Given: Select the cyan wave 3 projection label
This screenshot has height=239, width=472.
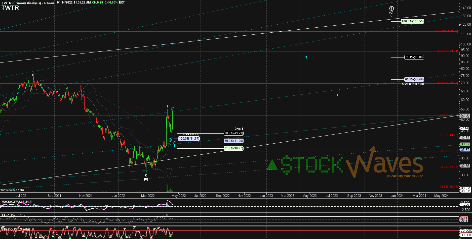Looking at the screenshot, I should tap(306, 57).
